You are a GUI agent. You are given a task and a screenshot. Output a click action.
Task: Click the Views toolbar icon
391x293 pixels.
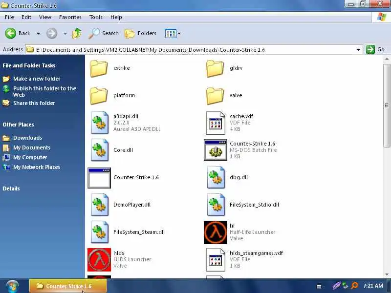coord(171,33)
